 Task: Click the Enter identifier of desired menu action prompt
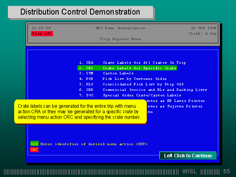(94, 144)
